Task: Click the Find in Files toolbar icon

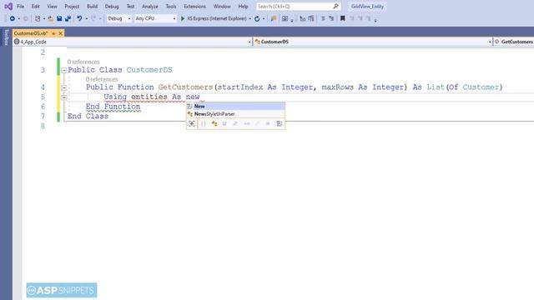Action: pyautogui.click(x=273, y=18)
